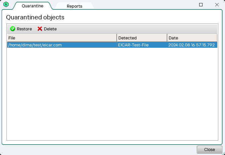Screen dimensions: 225x155
Task: Click the Quarantined objects heading
Action: tap(35, 17)
